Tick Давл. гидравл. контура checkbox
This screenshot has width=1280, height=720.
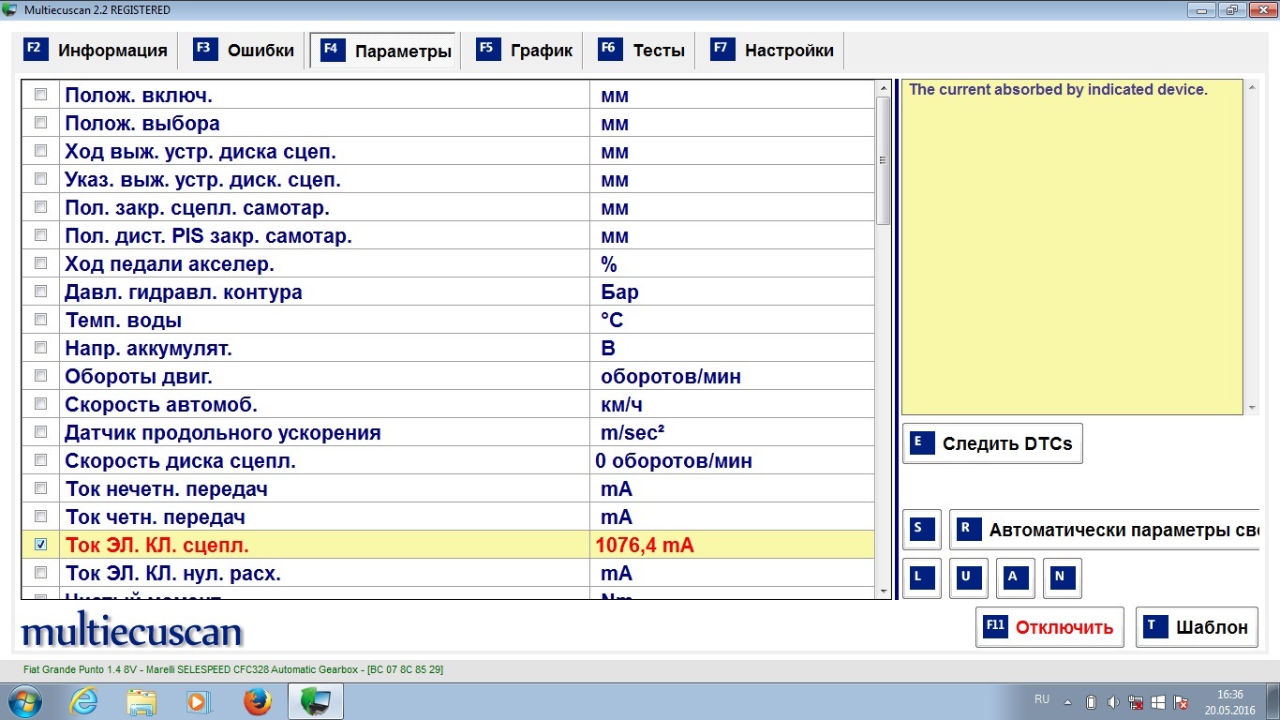[40, 292]
